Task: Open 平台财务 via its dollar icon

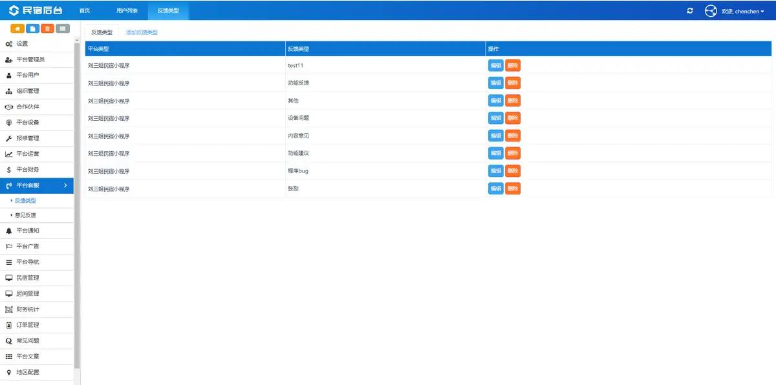Action: tap(9, 170)
